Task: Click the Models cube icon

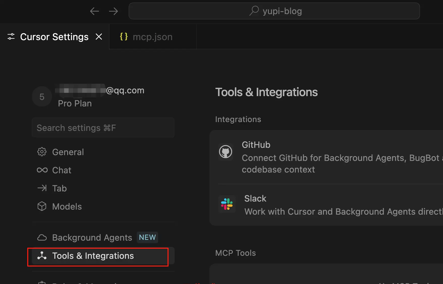Action: (42, 206)
